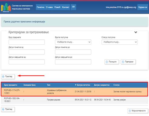Click the descending sort arrow on Датум почетка
This screenshot has width=149, height=116.
[x=76, y=85]
